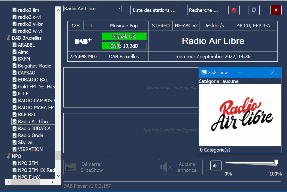Image resolution: width=287 pixels, height=192 pixels.
Task: Click station list scroll up arrow
Action: 58,10
